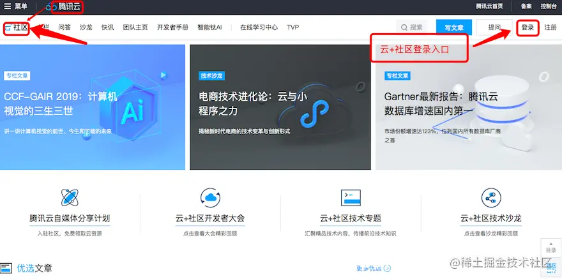
Task: Open 云+社区技术沙龙 title link
Action: (491, 218)
